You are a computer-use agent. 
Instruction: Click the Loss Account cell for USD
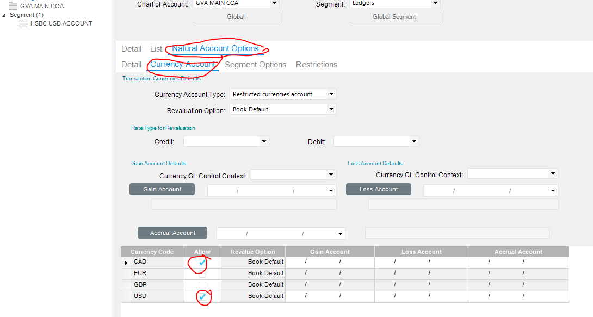[x=421, y=296]
